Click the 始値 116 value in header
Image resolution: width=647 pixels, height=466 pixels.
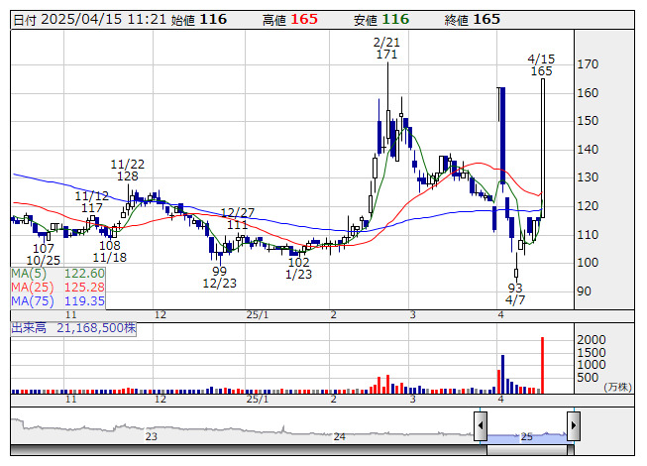click(x=199, y=20)
